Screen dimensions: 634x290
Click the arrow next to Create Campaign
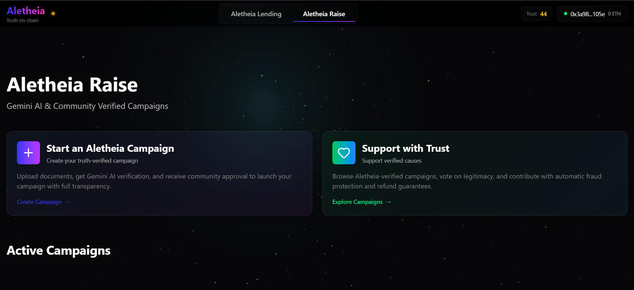(68, 202)
